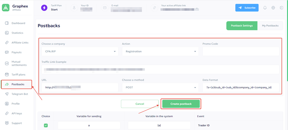Click the Graphex logo icon

point(6,8)
